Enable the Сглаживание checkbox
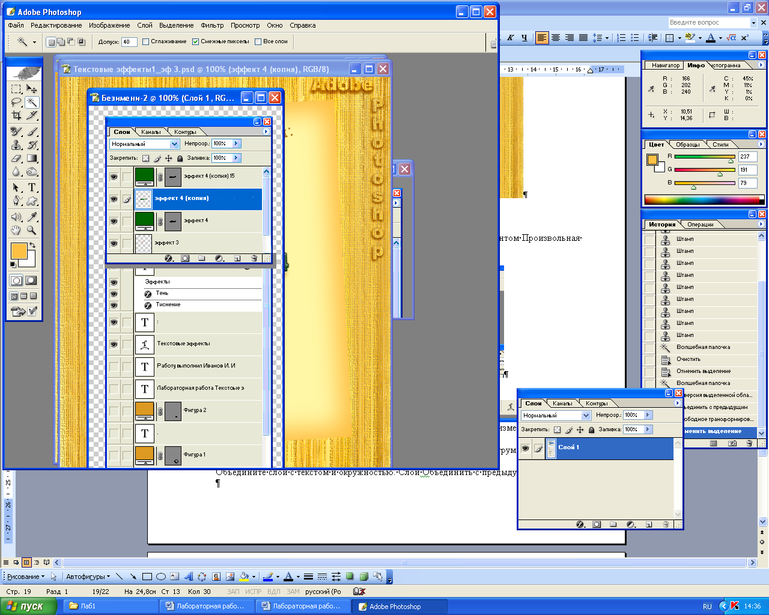 [145, 41]
